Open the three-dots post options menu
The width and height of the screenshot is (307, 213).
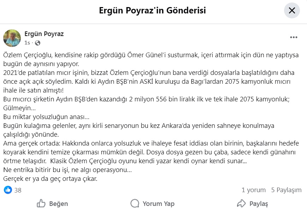(294, 37)
